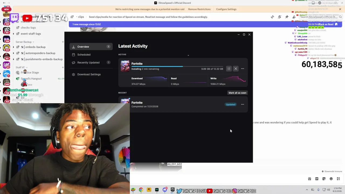The width and height of the screenshot is (345, 194).
Task: Open Discord from the taskbar
Action: pos(165,190)
